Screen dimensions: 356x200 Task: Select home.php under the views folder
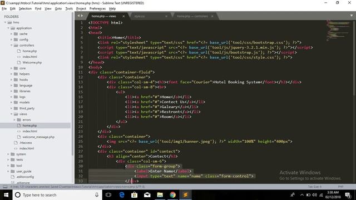[29, 126]
